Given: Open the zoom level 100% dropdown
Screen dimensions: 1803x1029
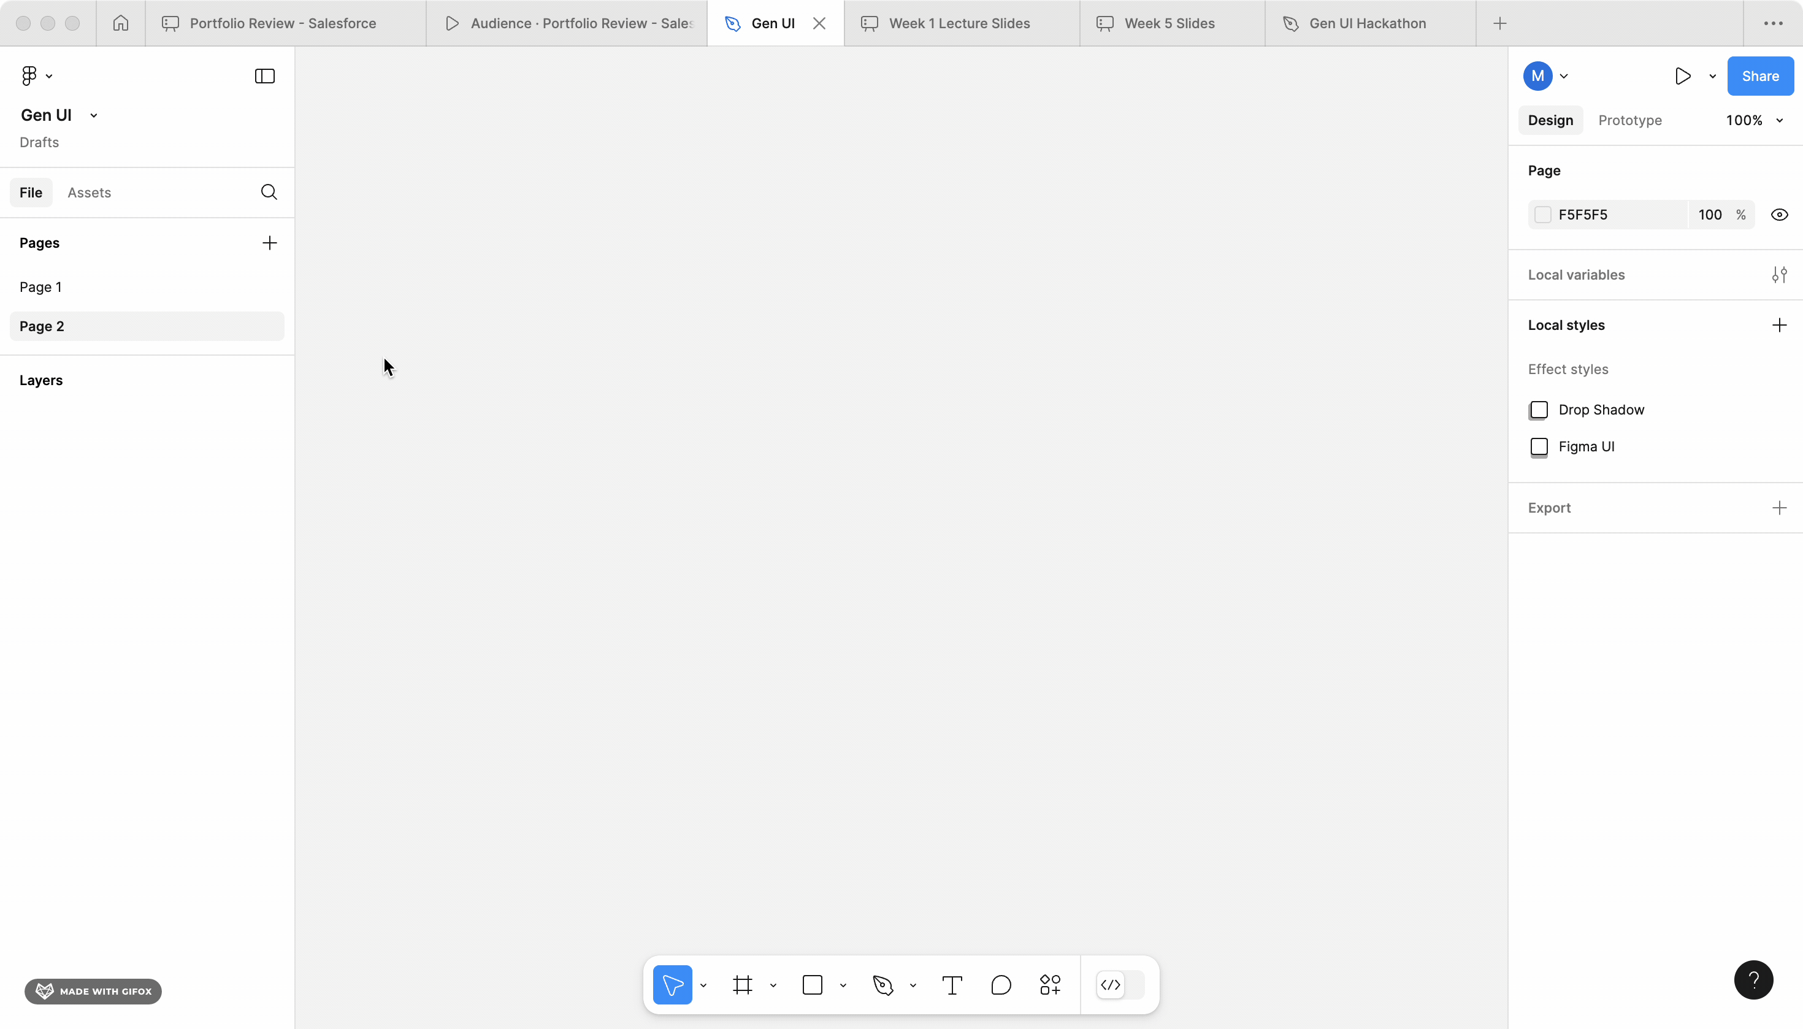Looking at the screenshot, I should point(1753,120).
